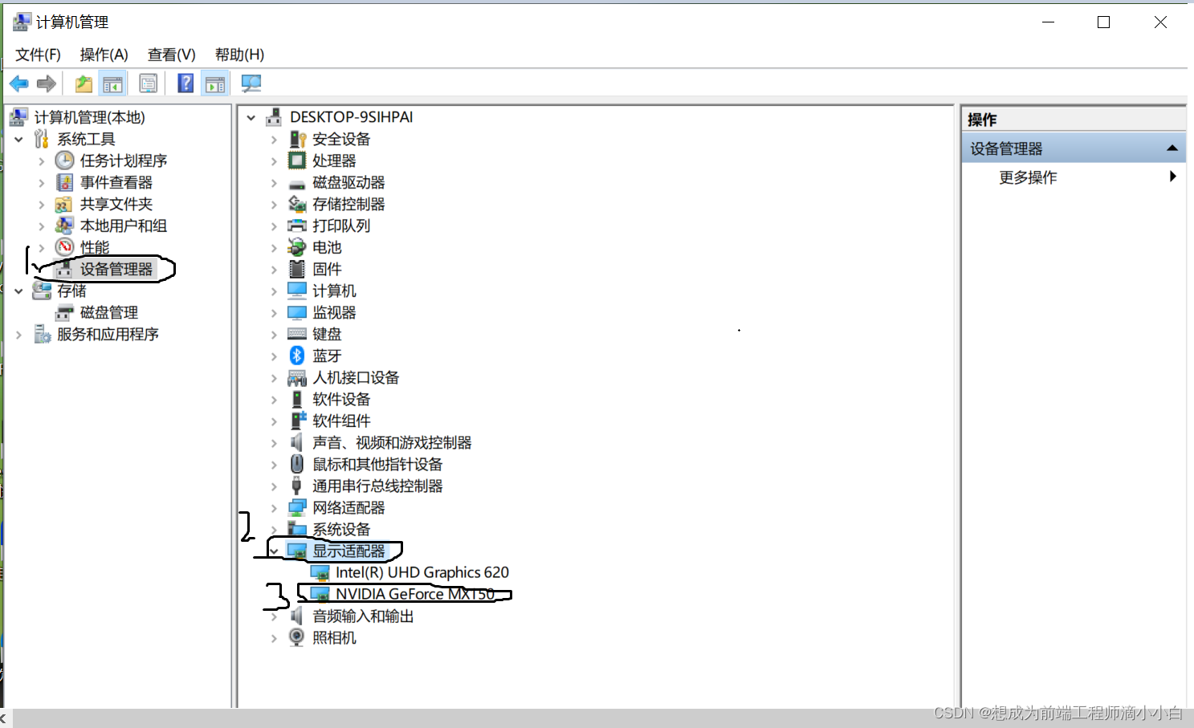Click the properties icon in the toolbar
Image resolution: width=1194 pixels, height=728 pixels.
(148, 83)
